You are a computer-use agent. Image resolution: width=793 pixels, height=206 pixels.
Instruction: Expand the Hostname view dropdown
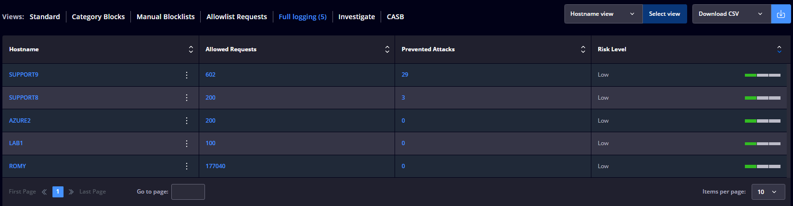[603, 14]
